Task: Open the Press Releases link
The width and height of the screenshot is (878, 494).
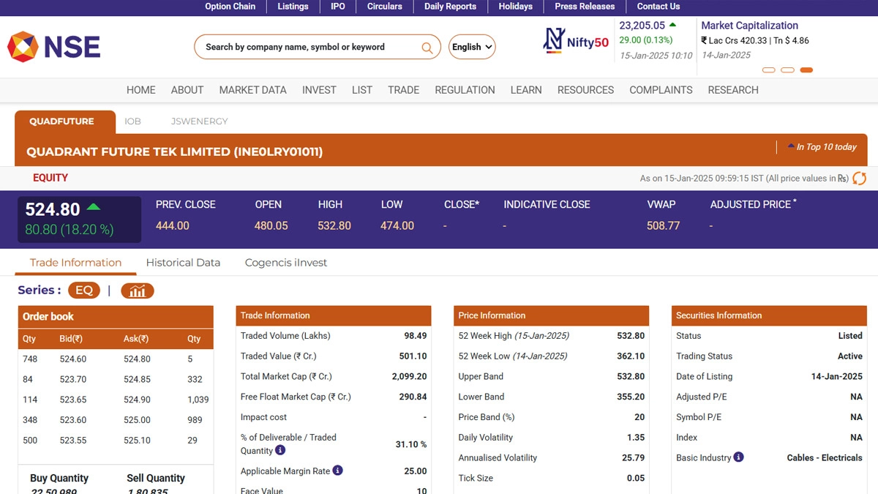Action: [x=585, y=7]
